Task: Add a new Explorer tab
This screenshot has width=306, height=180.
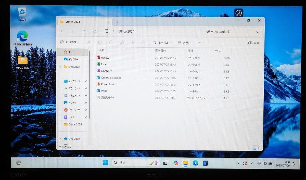Action: click(118, 22)
